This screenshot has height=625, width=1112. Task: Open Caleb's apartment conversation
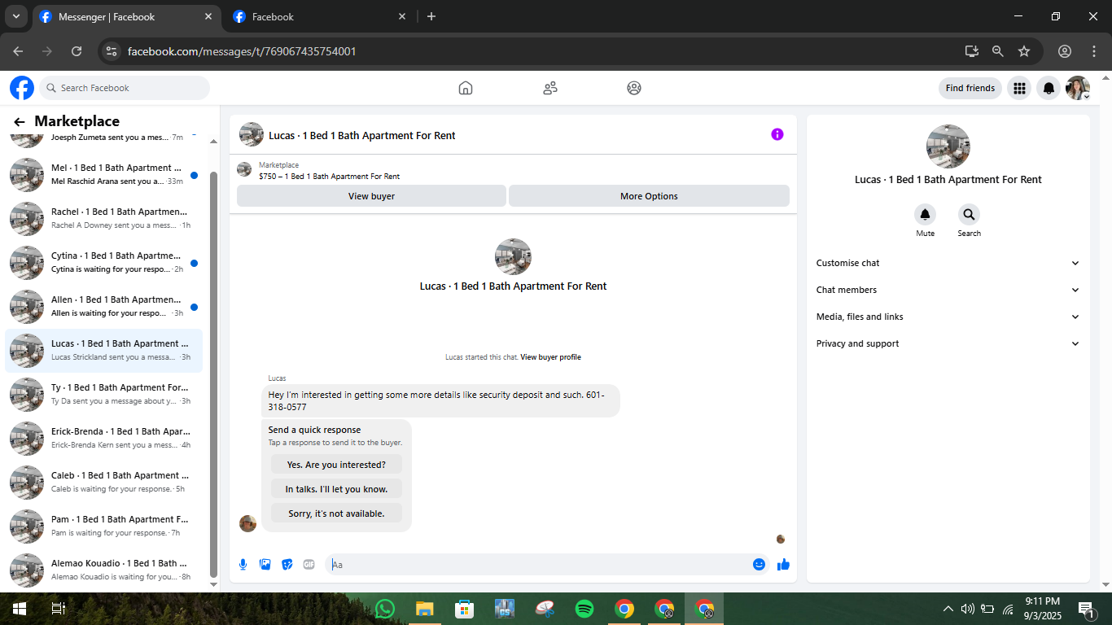pyautogui.click(x=104, y=482)
